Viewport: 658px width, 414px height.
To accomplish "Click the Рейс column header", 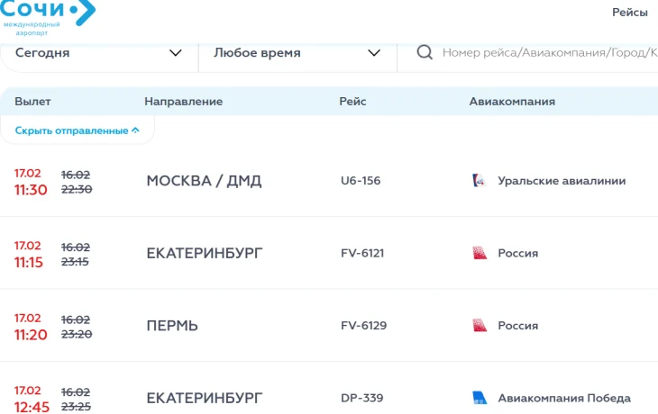I will tap(352, 102).
